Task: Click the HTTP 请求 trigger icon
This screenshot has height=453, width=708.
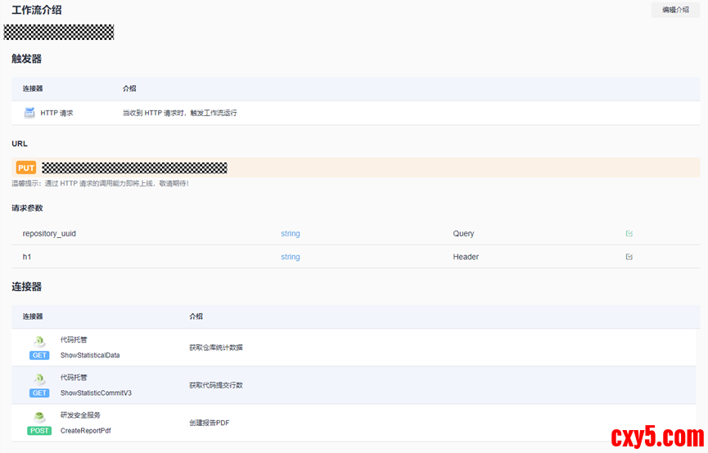Action: coord(29,113)
